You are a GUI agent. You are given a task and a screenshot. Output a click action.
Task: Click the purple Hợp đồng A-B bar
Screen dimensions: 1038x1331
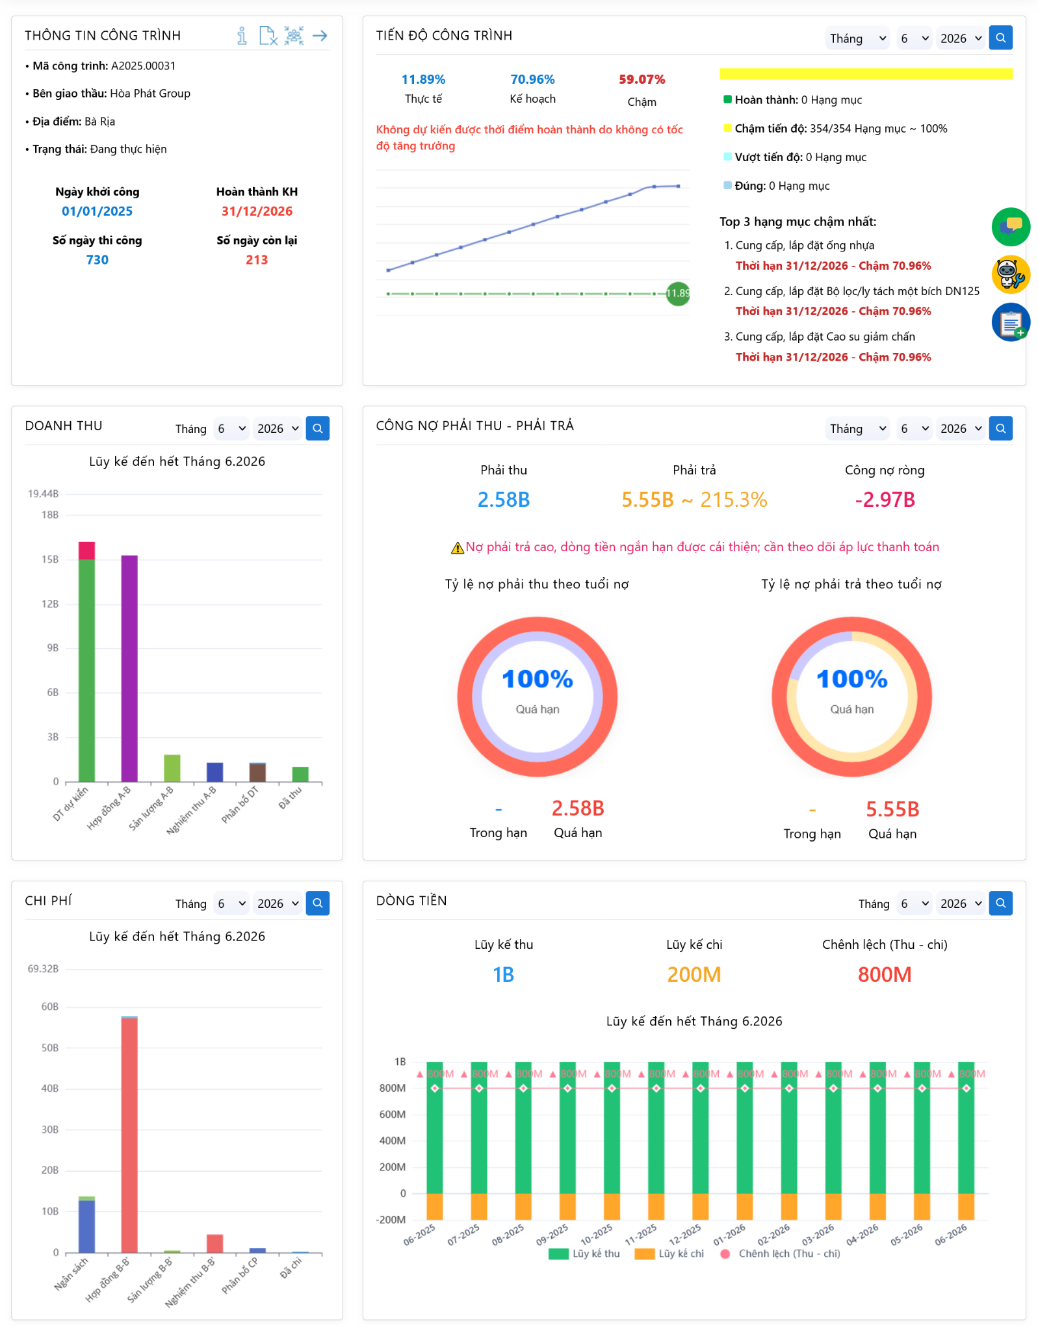tap(129, 668)
